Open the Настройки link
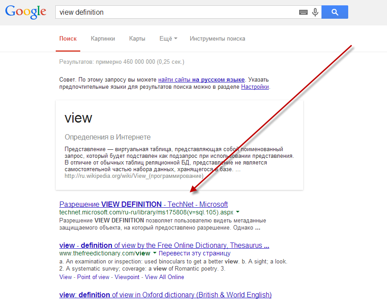Image resolution: width=387 pixels, height=300 pixels. [x=255, y=87]
